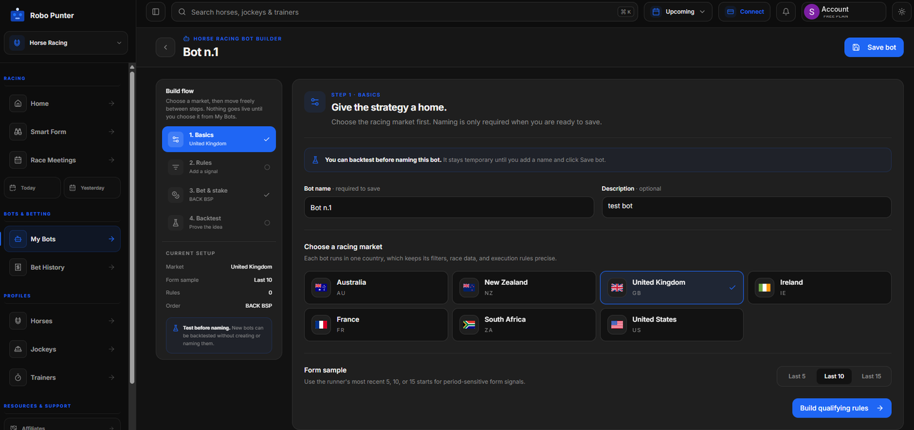
Task: Click the South Africa flag icon
Action: [x=469, y=325]
